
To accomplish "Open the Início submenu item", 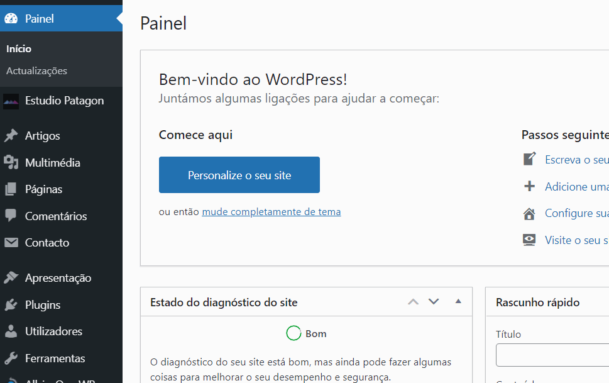I will pyautogui.click(x=19, y=49).
